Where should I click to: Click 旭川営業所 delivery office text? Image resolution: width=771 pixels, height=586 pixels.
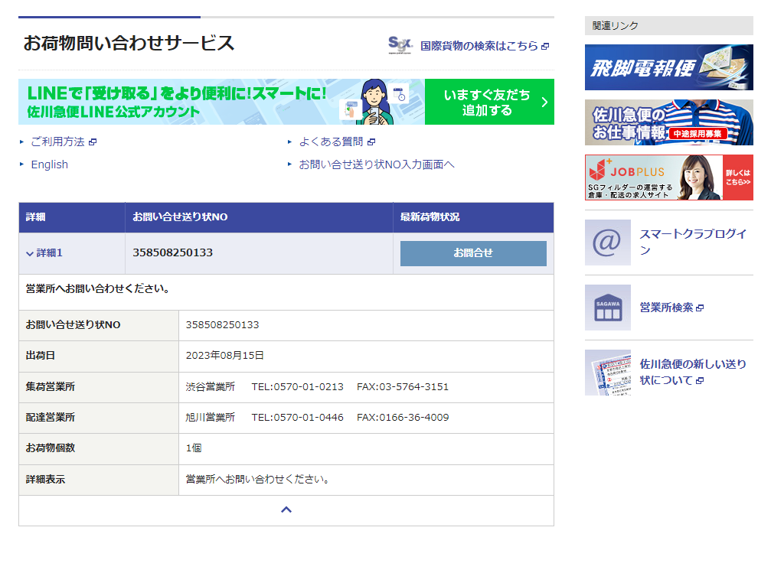[x=210, y=417]
